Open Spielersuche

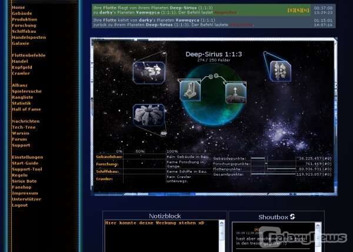pyautogui.click(x=26, y=92)
